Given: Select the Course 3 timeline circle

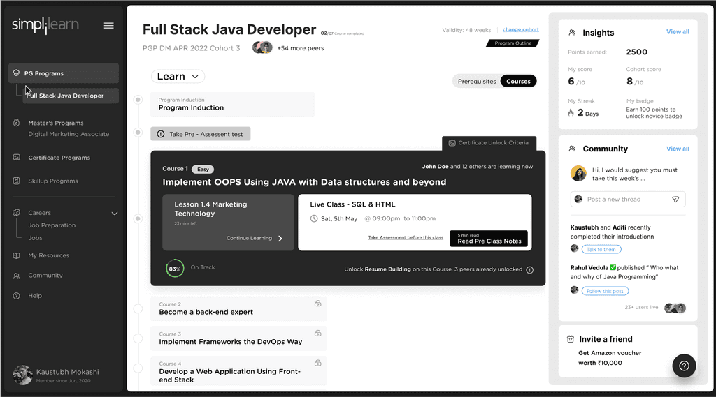Looking at the screenshot, I should click(138, 338).
